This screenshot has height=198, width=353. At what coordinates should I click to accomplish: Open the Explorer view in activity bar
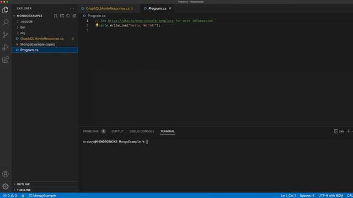pyautogui.click(x=6, y=10)
